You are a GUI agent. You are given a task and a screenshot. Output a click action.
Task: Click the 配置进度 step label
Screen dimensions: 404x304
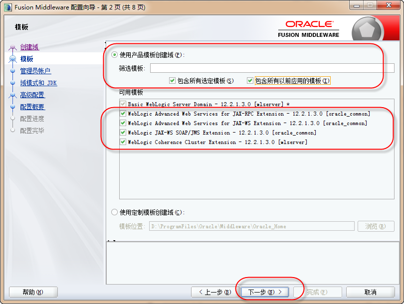click(x=32, y=119)
